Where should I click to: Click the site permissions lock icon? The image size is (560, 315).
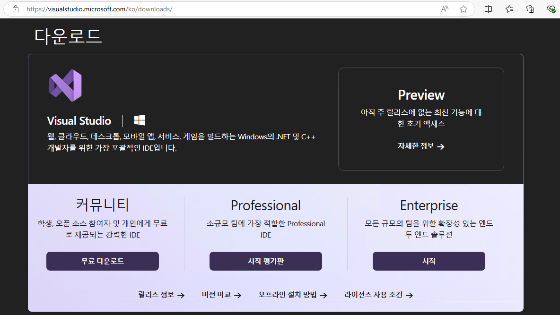coord(16,9)
